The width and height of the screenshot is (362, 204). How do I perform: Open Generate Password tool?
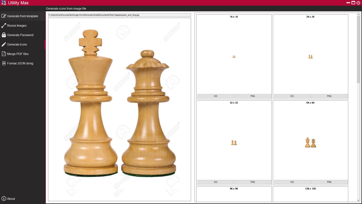coord(23,35)
